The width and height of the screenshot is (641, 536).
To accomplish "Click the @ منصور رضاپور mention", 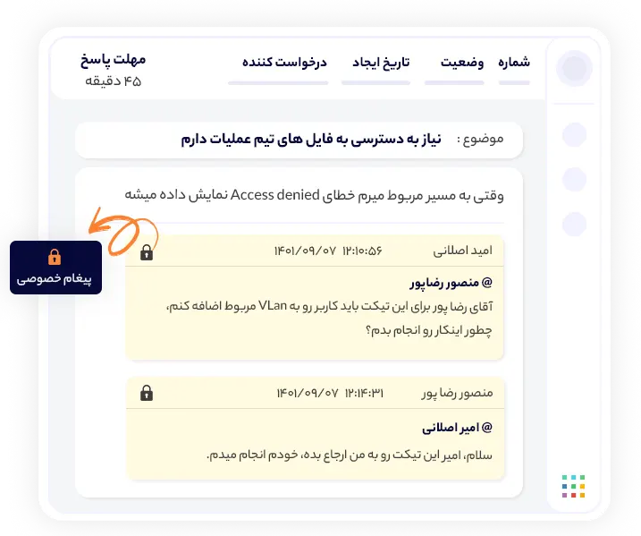I will click(x=450, y=284).
